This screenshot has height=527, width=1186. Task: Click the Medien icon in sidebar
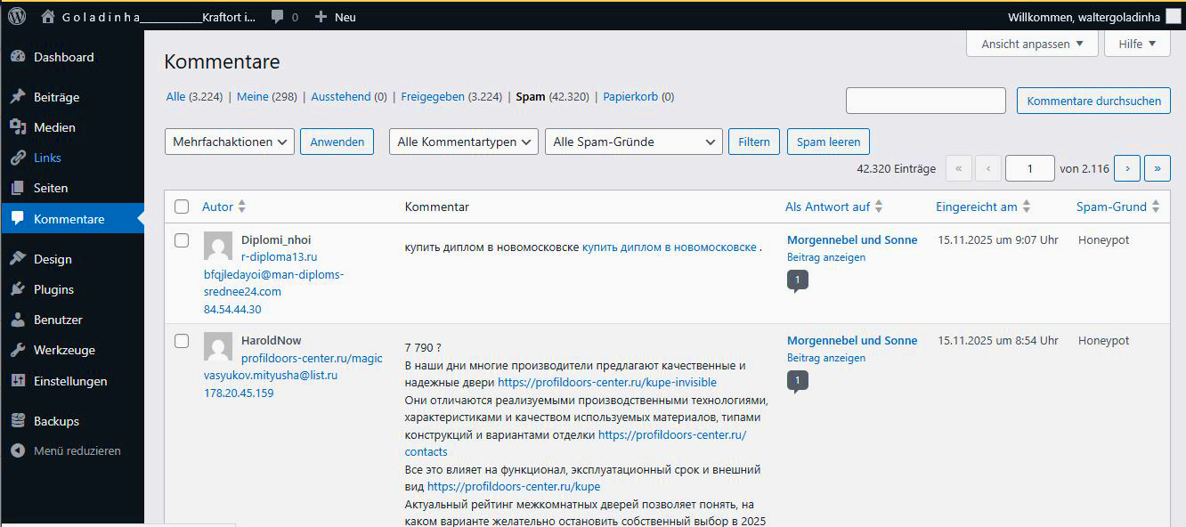pos(18,127)
